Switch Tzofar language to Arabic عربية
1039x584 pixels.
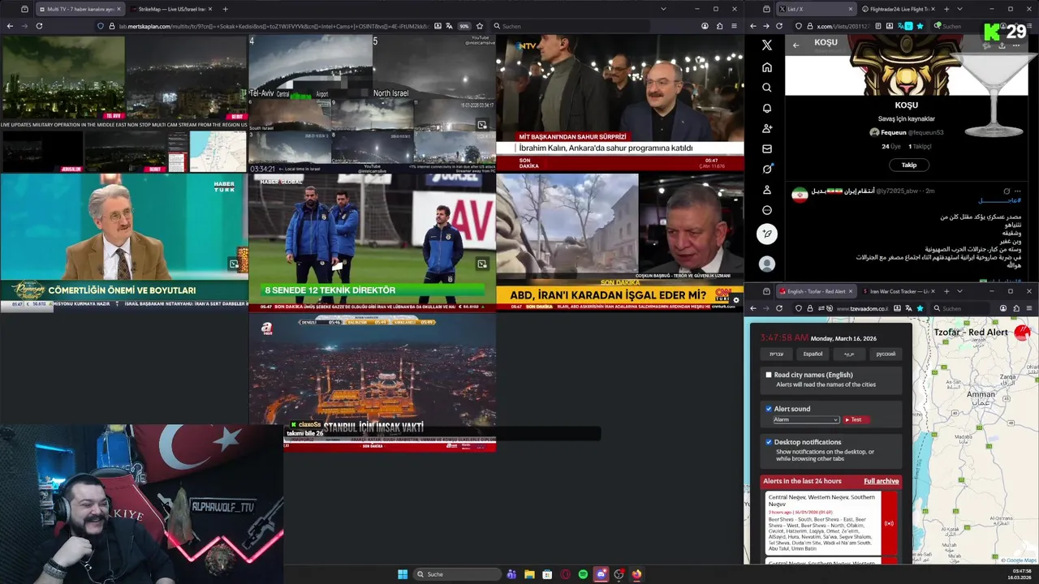pos(849,354)
